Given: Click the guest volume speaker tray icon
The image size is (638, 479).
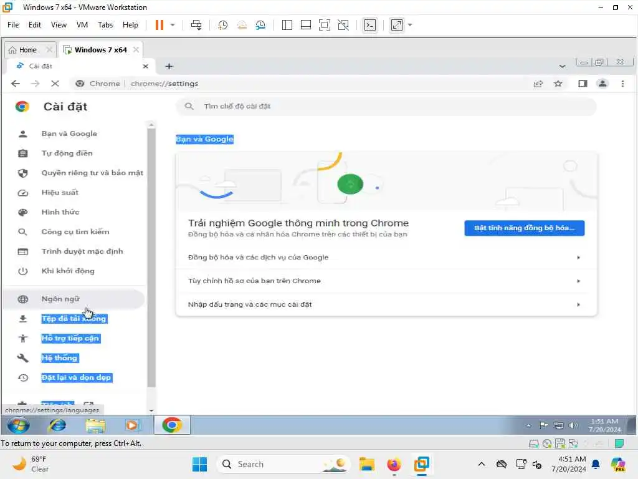Looking at the screenshot, I should coord(573,425).
